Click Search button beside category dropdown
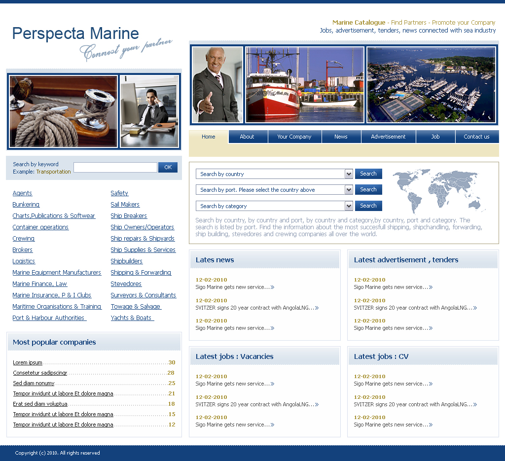 (368, 206)
